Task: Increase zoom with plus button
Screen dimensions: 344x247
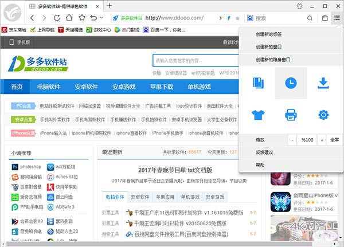Action: coord(322,140)
